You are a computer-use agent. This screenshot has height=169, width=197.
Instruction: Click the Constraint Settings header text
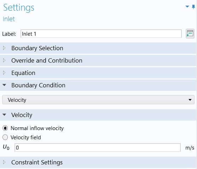pos(37,162)
